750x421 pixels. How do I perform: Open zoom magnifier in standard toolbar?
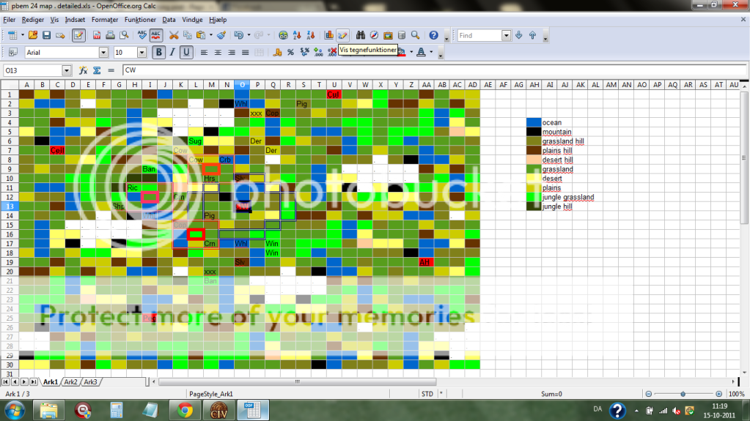(x=415, y=35)
